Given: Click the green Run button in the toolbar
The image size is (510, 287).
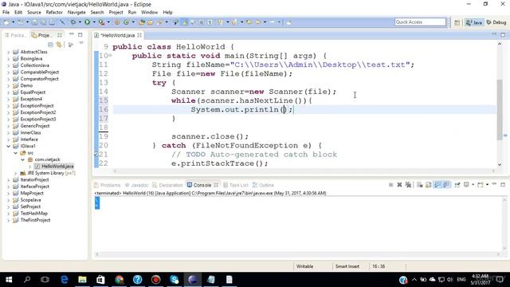Looking at the screenshot, I should click(x=87, y=22).
